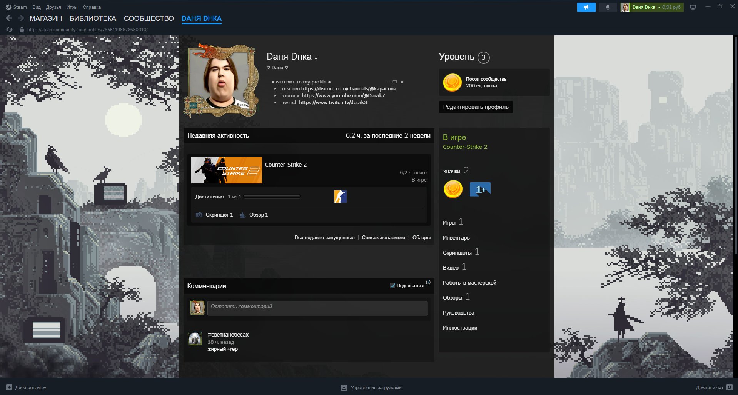738x395 pixels.
Task: Open the gold Посол сообщества badge under Значки
Action: [453, 189]
